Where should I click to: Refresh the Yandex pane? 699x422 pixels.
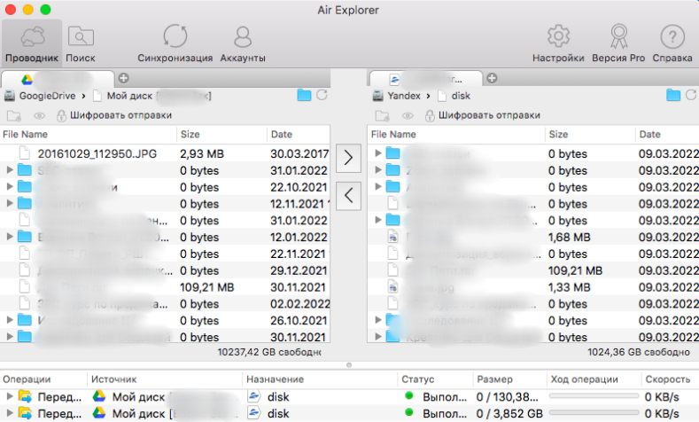(691, 95)
